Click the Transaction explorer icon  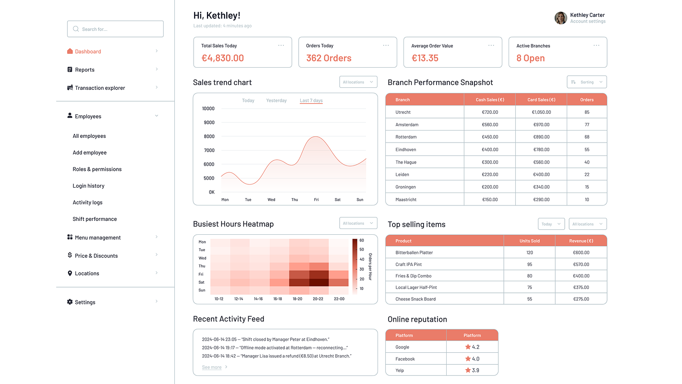(70, 88)
